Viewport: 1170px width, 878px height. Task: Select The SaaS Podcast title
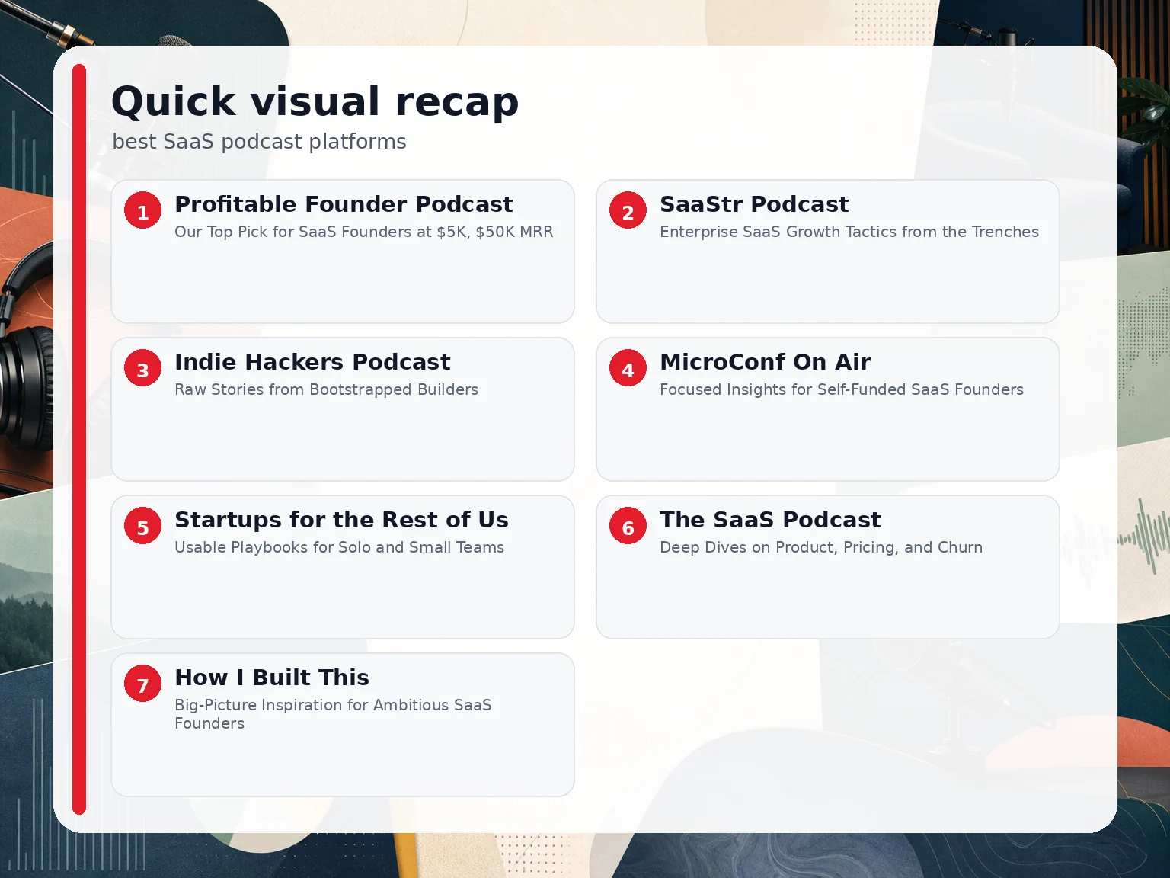770,520
